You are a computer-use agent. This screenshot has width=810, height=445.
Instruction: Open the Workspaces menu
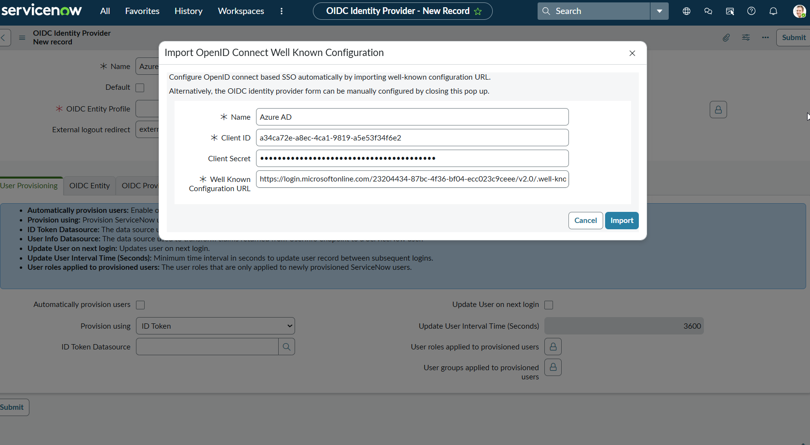point(241,11)
